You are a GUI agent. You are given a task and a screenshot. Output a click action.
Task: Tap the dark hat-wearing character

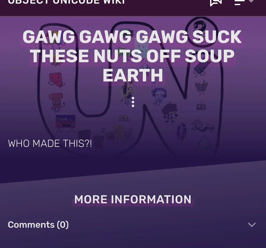[x=170, y=112]
